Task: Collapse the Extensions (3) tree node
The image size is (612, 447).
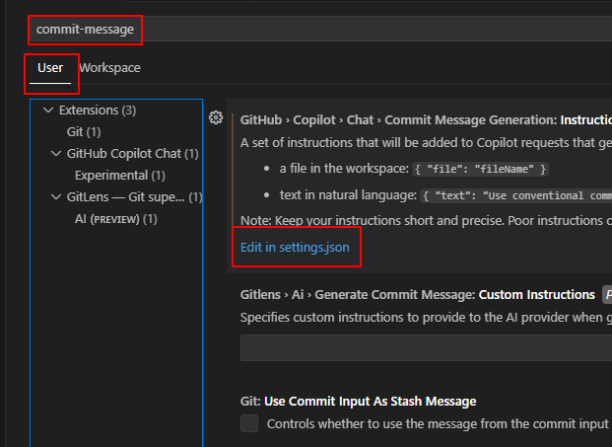Action: pos(48,111)
